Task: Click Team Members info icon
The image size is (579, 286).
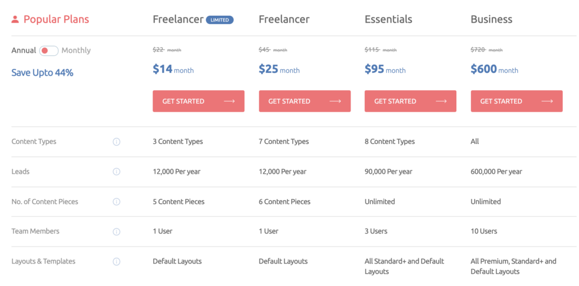Action: [116, 231]
